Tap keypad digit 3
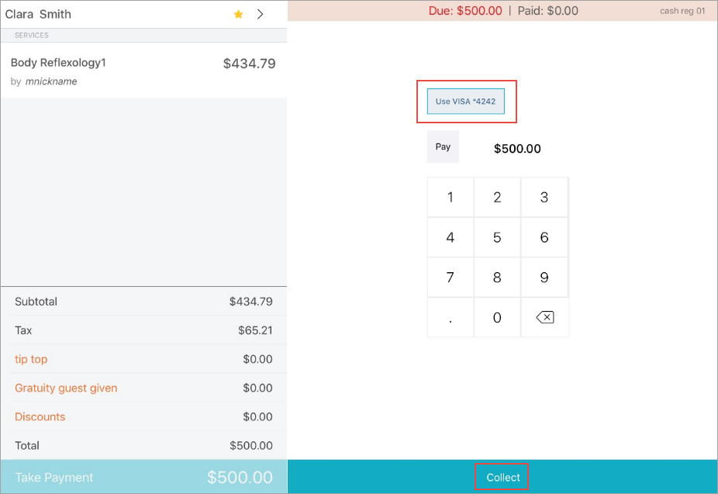Screen dimensions: 718x494 tap(544, 197)
